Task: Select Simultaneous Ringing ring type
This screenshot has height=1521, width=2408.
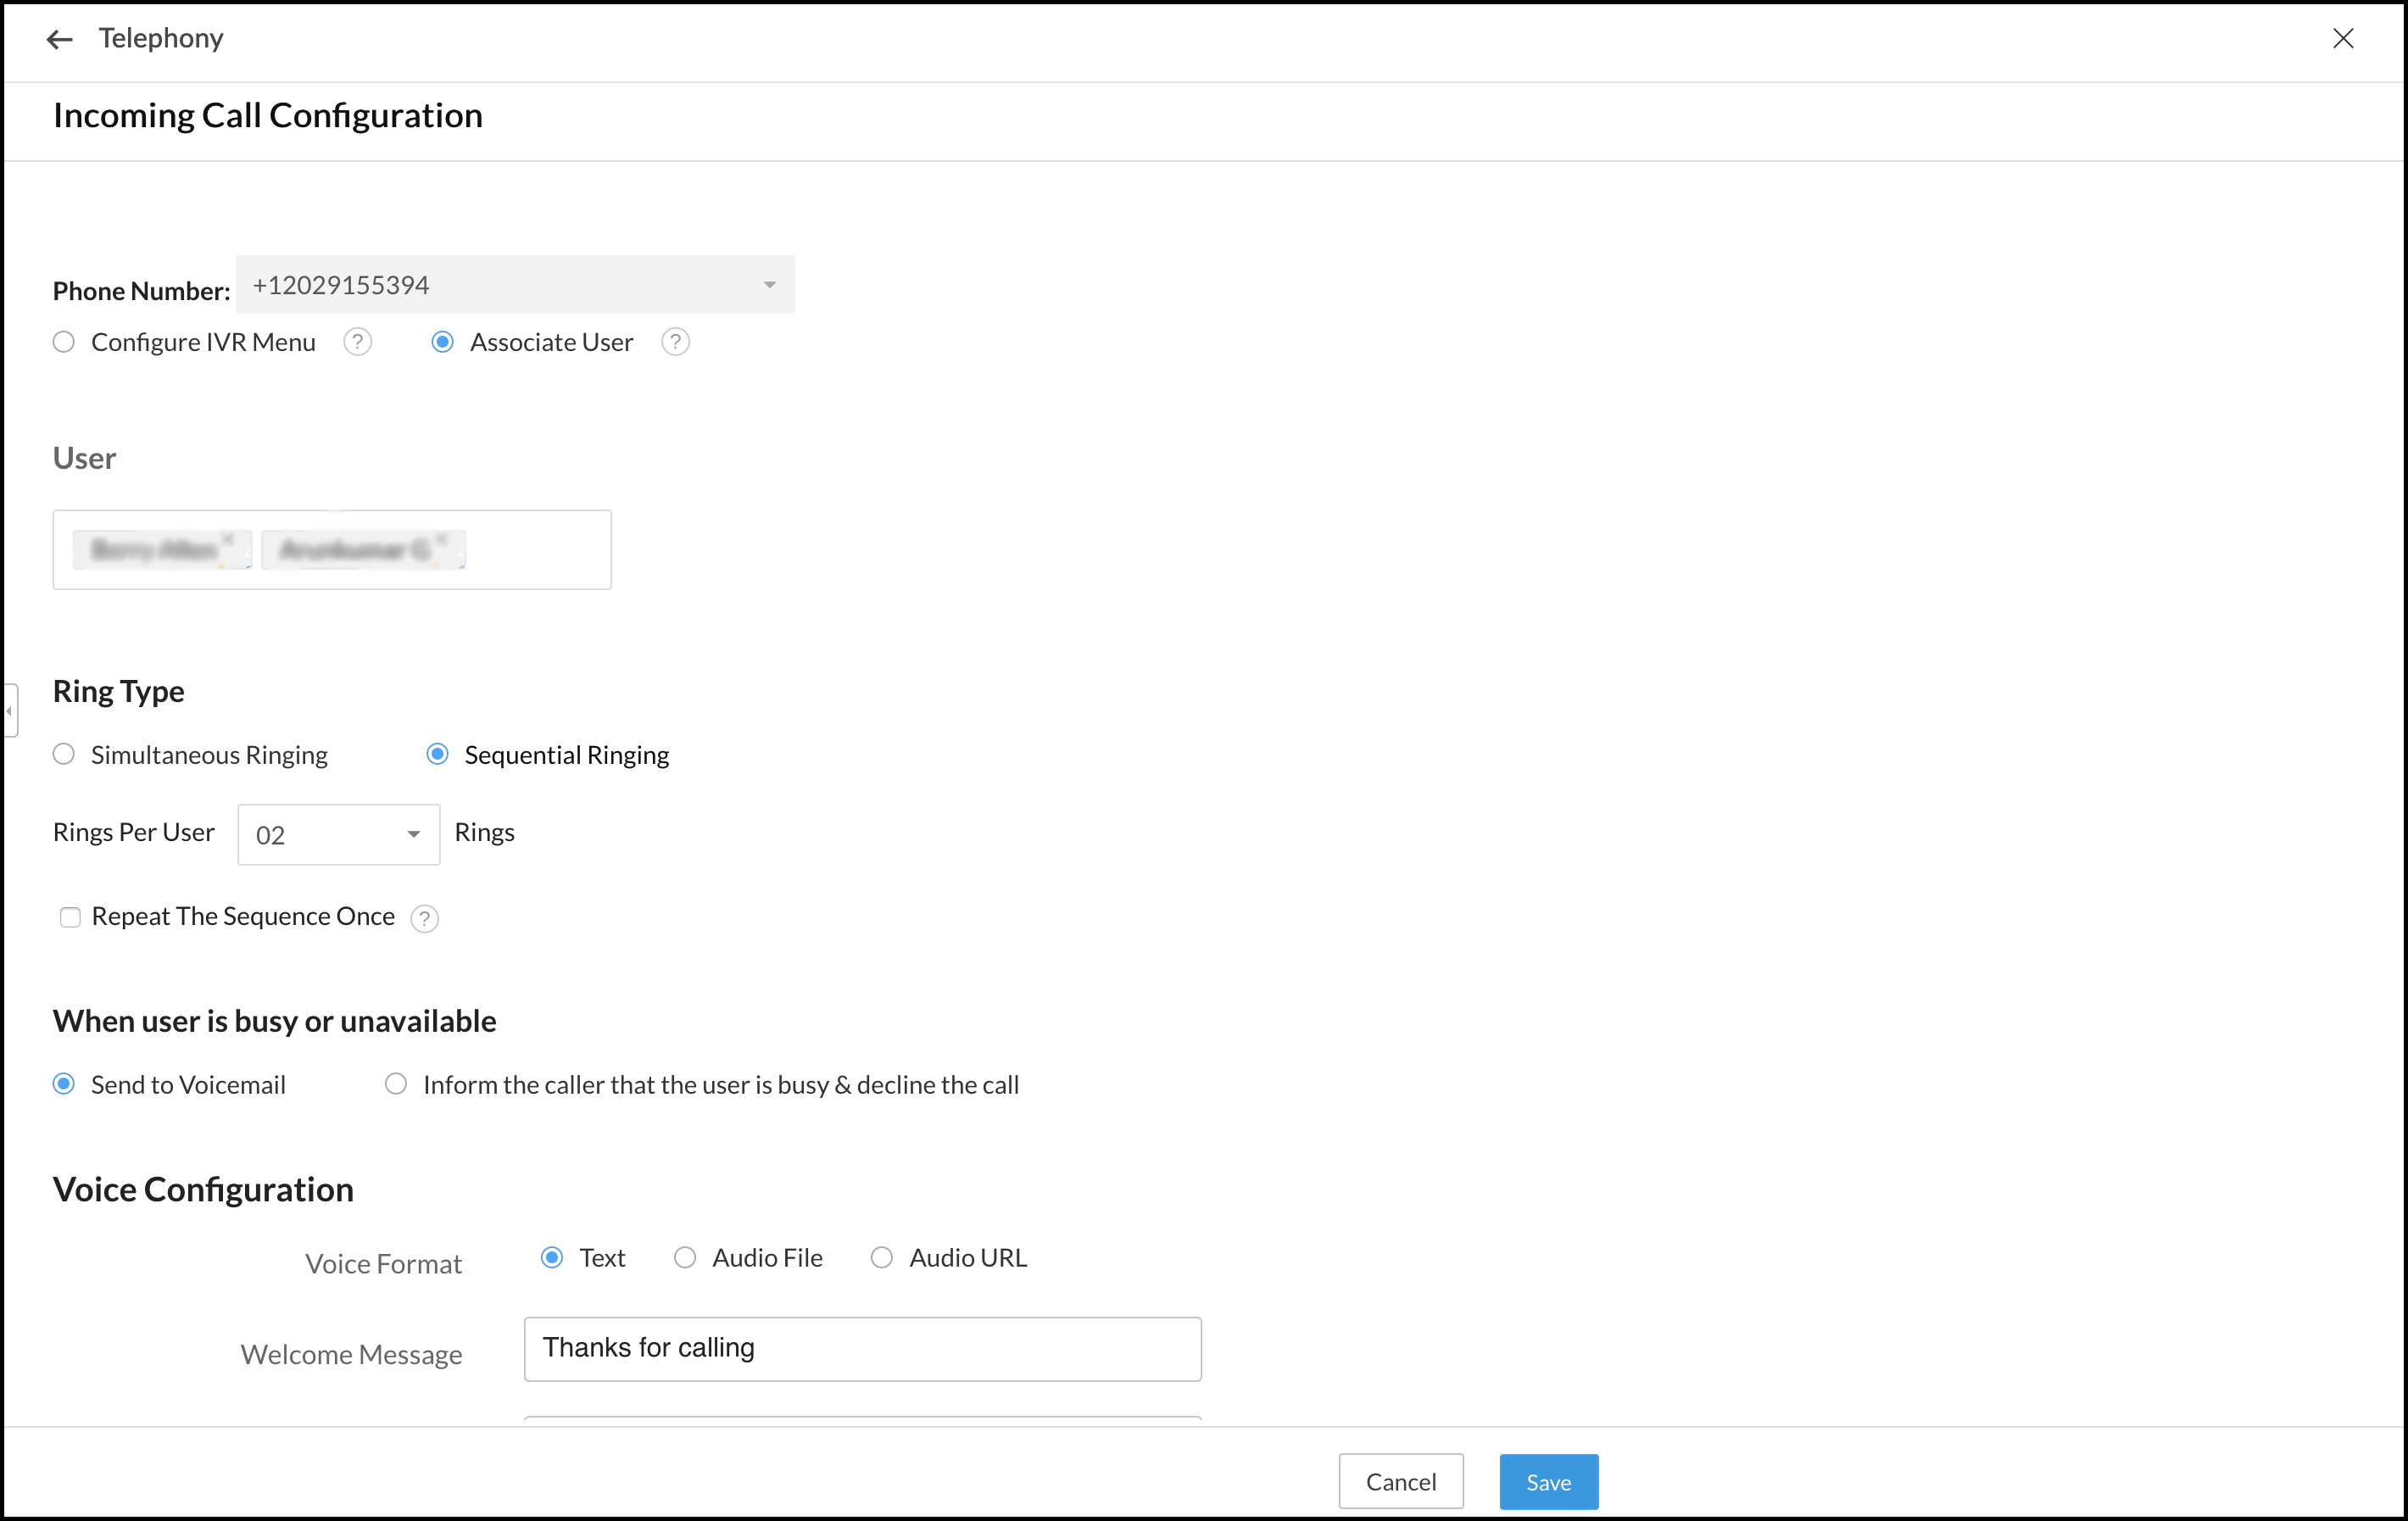Action: 64,755
